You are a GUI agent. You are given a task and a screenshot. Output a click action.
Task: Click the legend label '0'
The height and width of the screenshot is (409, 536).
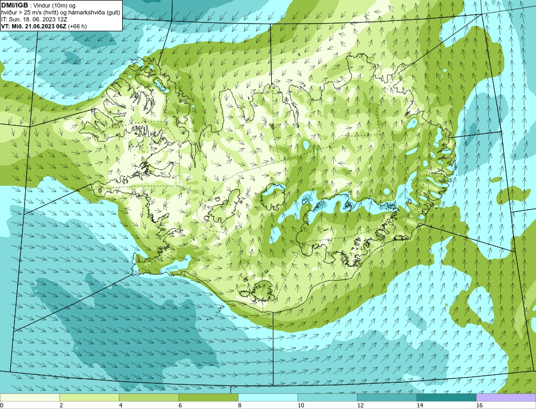pos(2,405)
